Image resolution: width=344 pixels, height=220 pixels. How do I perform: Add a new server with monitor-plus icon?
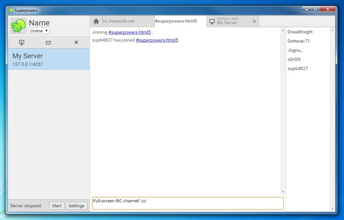point(22,42)
